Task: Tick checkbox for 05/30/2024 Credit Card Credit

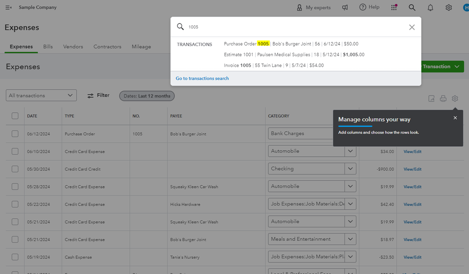Action: (15, 169)
